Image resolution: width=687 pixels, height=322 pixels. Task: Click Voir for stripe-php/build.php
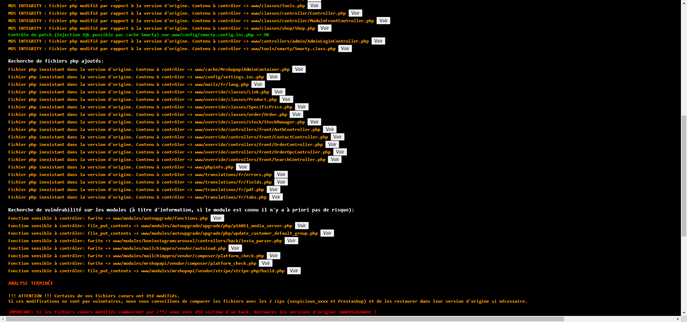click(294, 270)
